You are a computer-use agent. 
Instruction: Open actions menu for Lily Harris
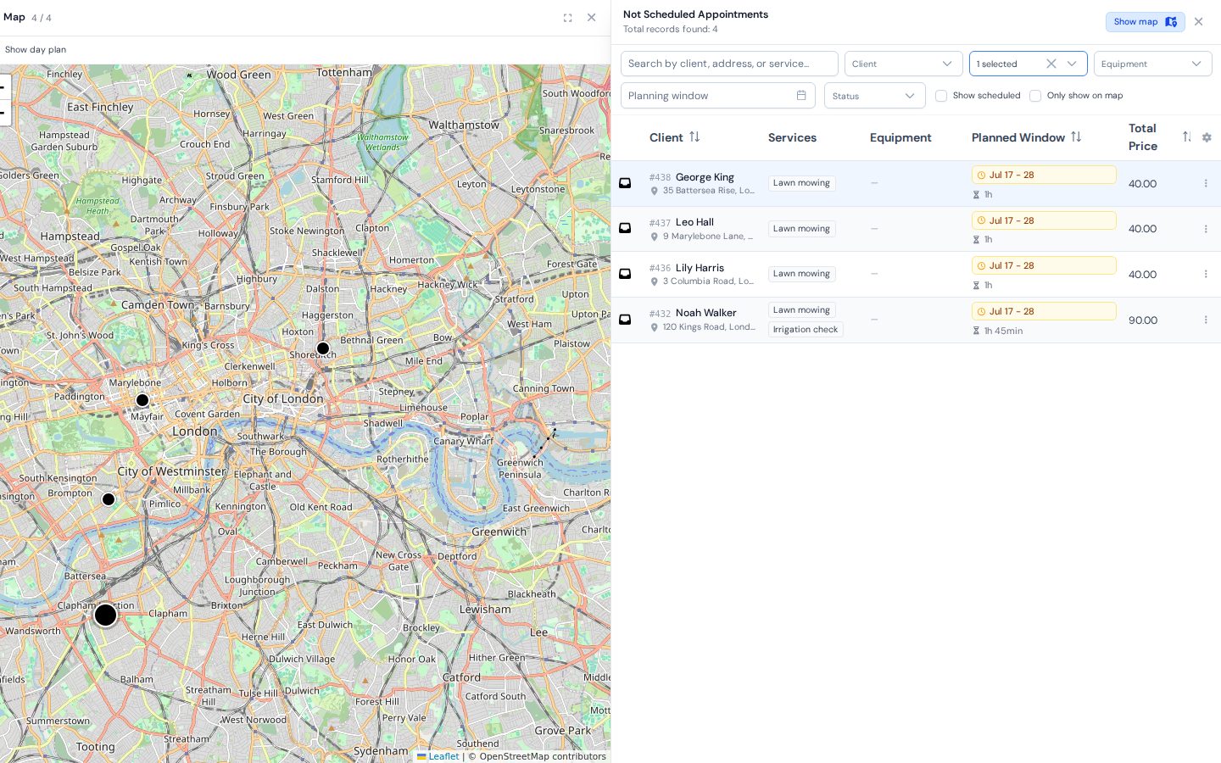point(1206,274)
